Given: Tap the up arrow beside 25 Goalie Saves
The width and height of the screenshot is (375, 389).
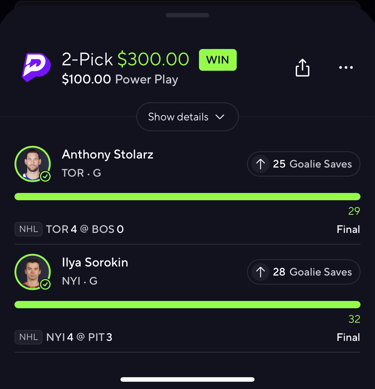Looking at the screenshot, I should [x=260, y=164].
